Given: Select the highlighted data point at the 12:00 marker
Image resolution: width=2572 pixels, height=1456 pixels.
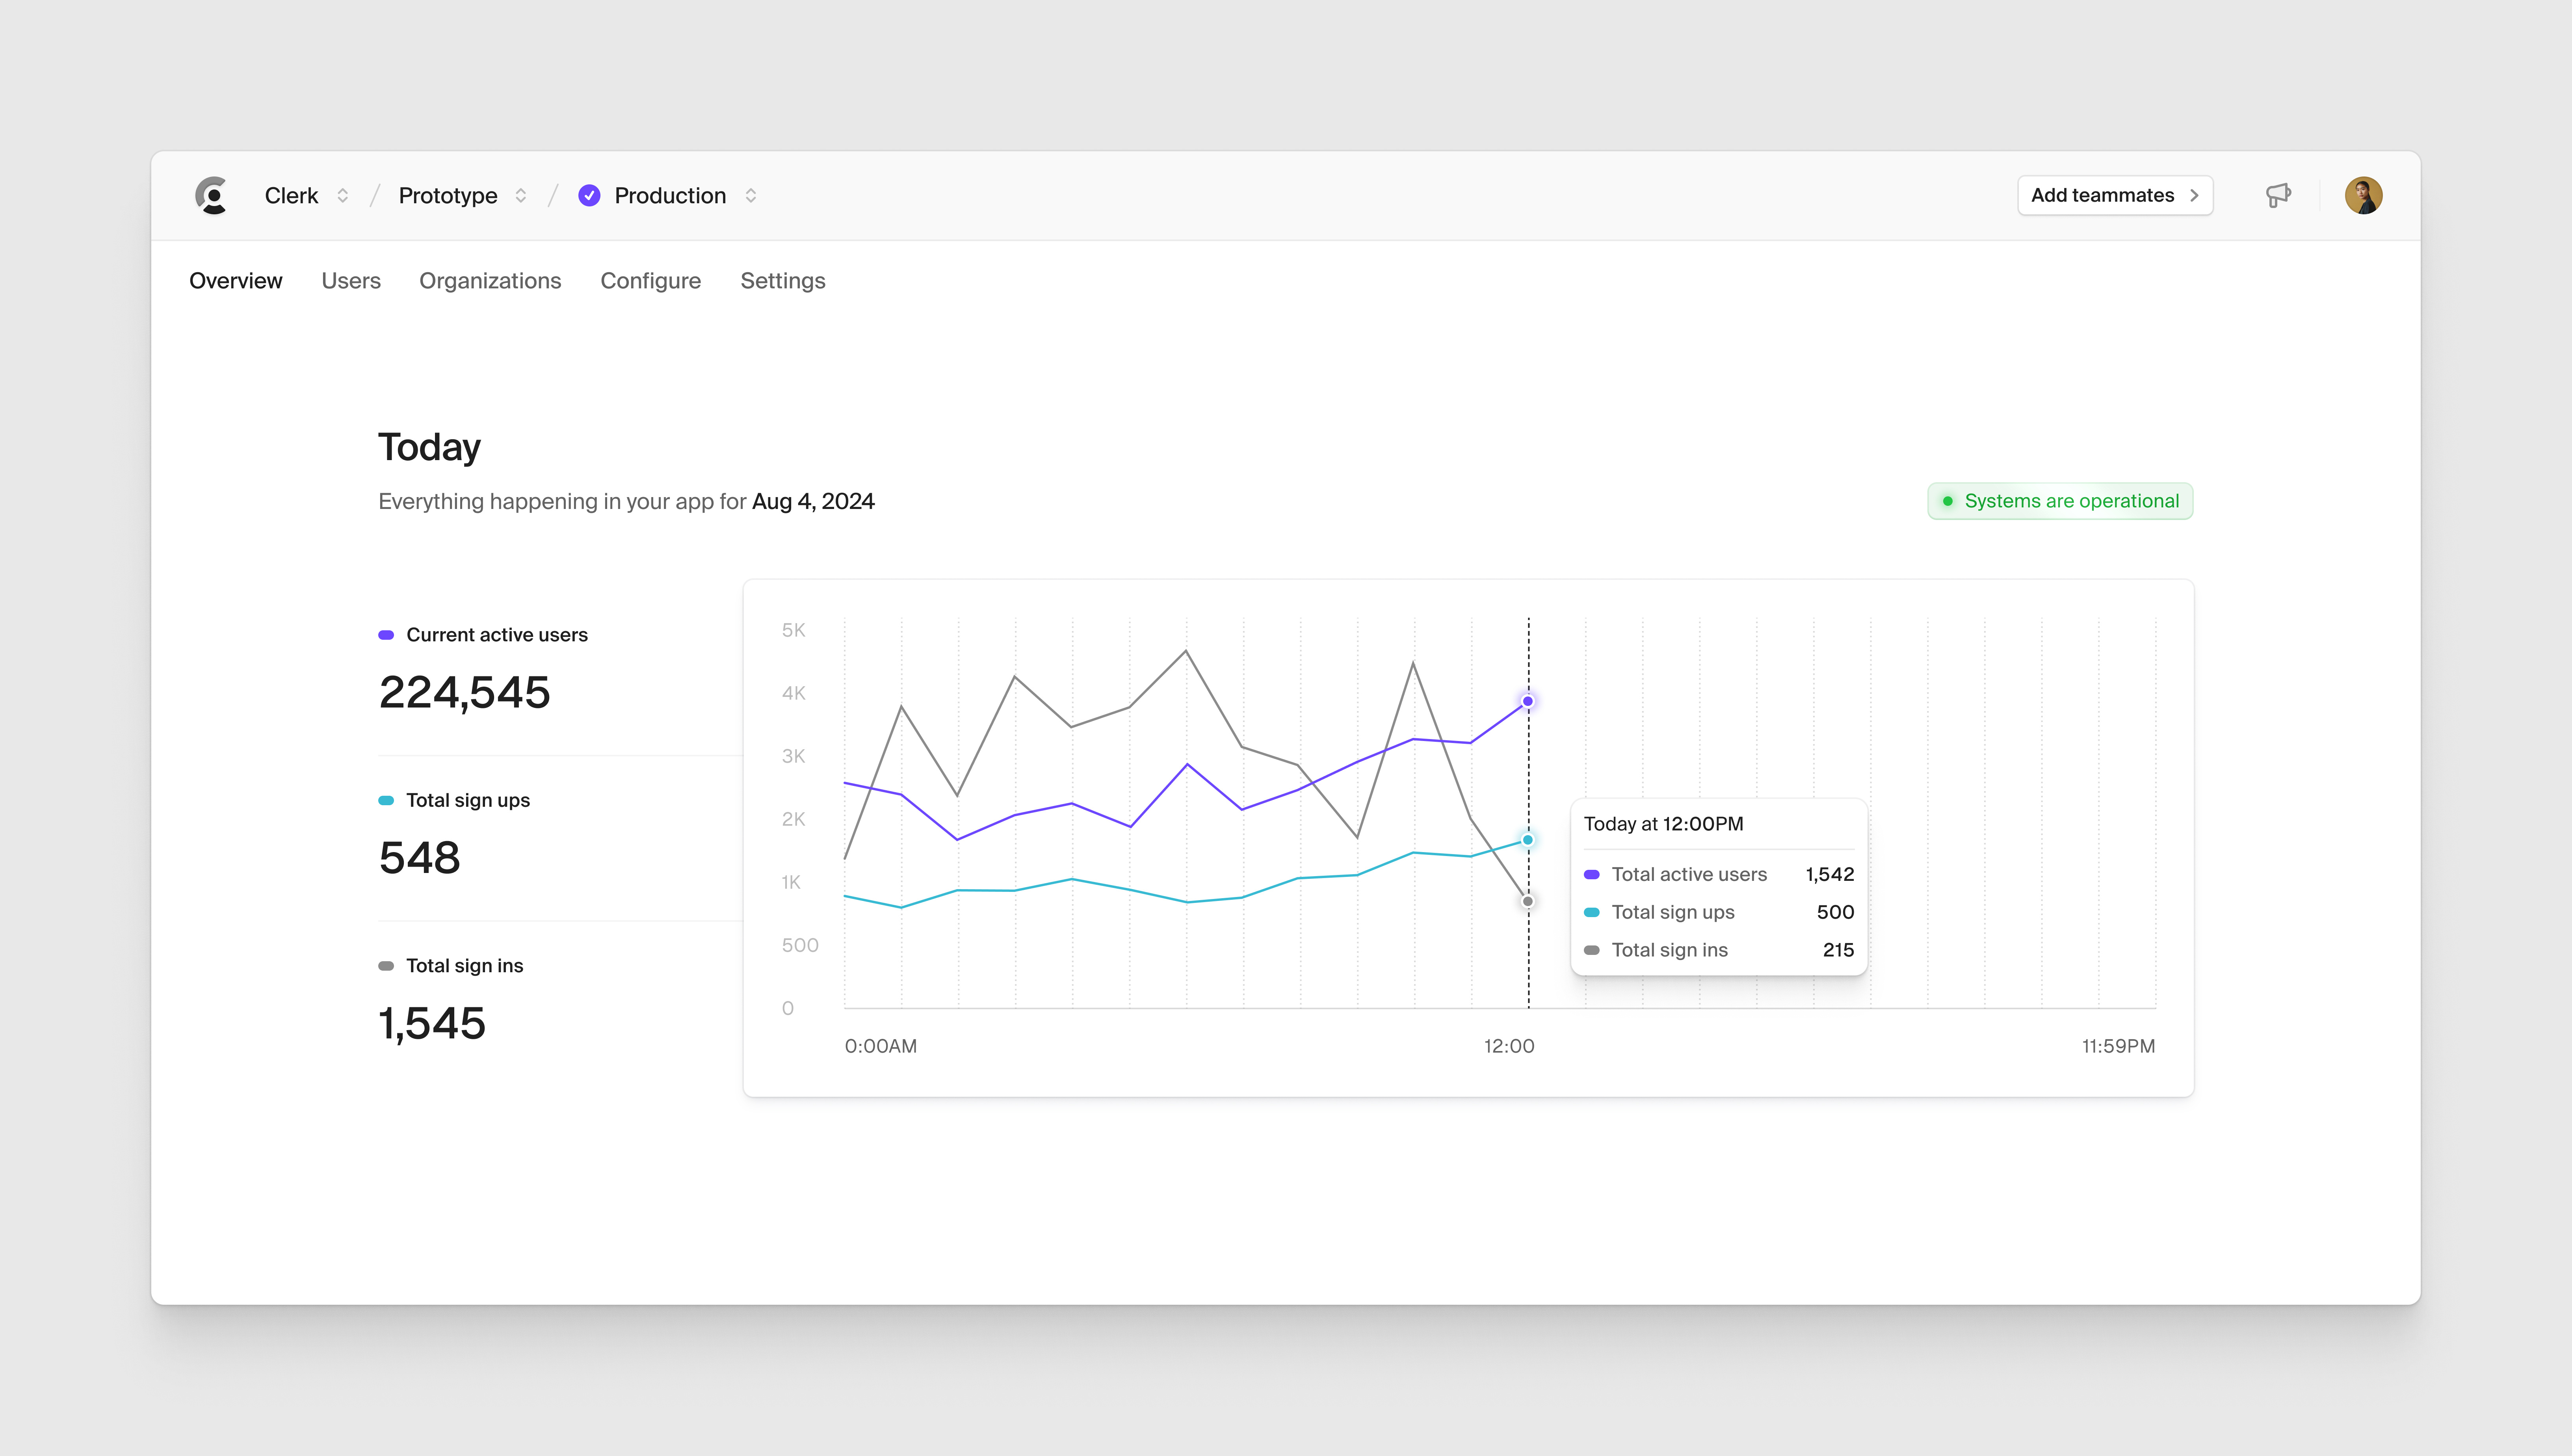Looking at the screenshot, I should point(1527,700).
